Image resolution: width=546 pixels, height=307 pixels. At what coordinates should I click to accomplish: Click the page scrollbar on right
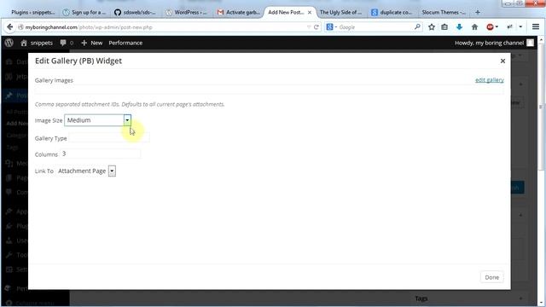(541, 106)
